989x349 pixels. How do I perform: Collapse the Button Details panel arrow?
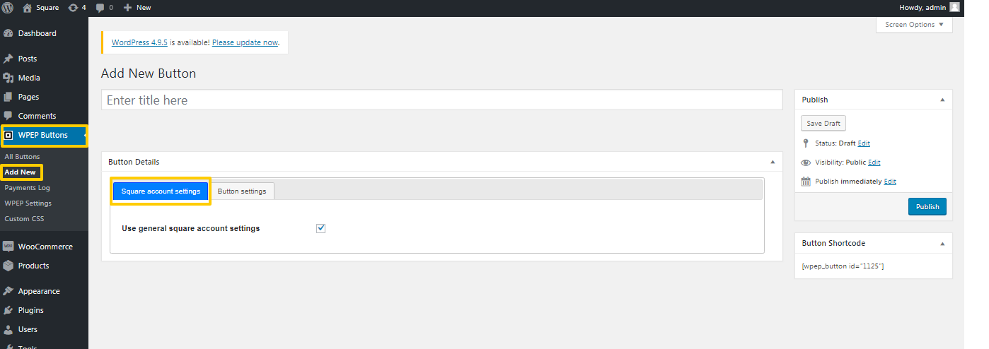(773, 162)
